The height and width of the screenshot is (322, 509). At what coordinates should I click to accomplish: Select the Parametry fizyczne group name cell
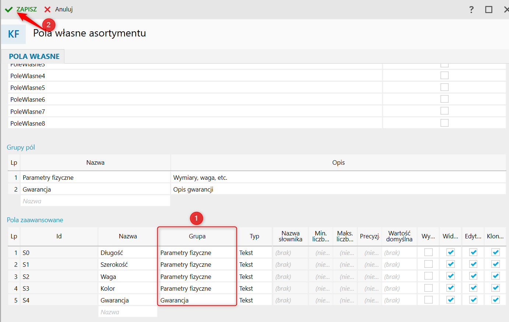(x=95, y=178)
